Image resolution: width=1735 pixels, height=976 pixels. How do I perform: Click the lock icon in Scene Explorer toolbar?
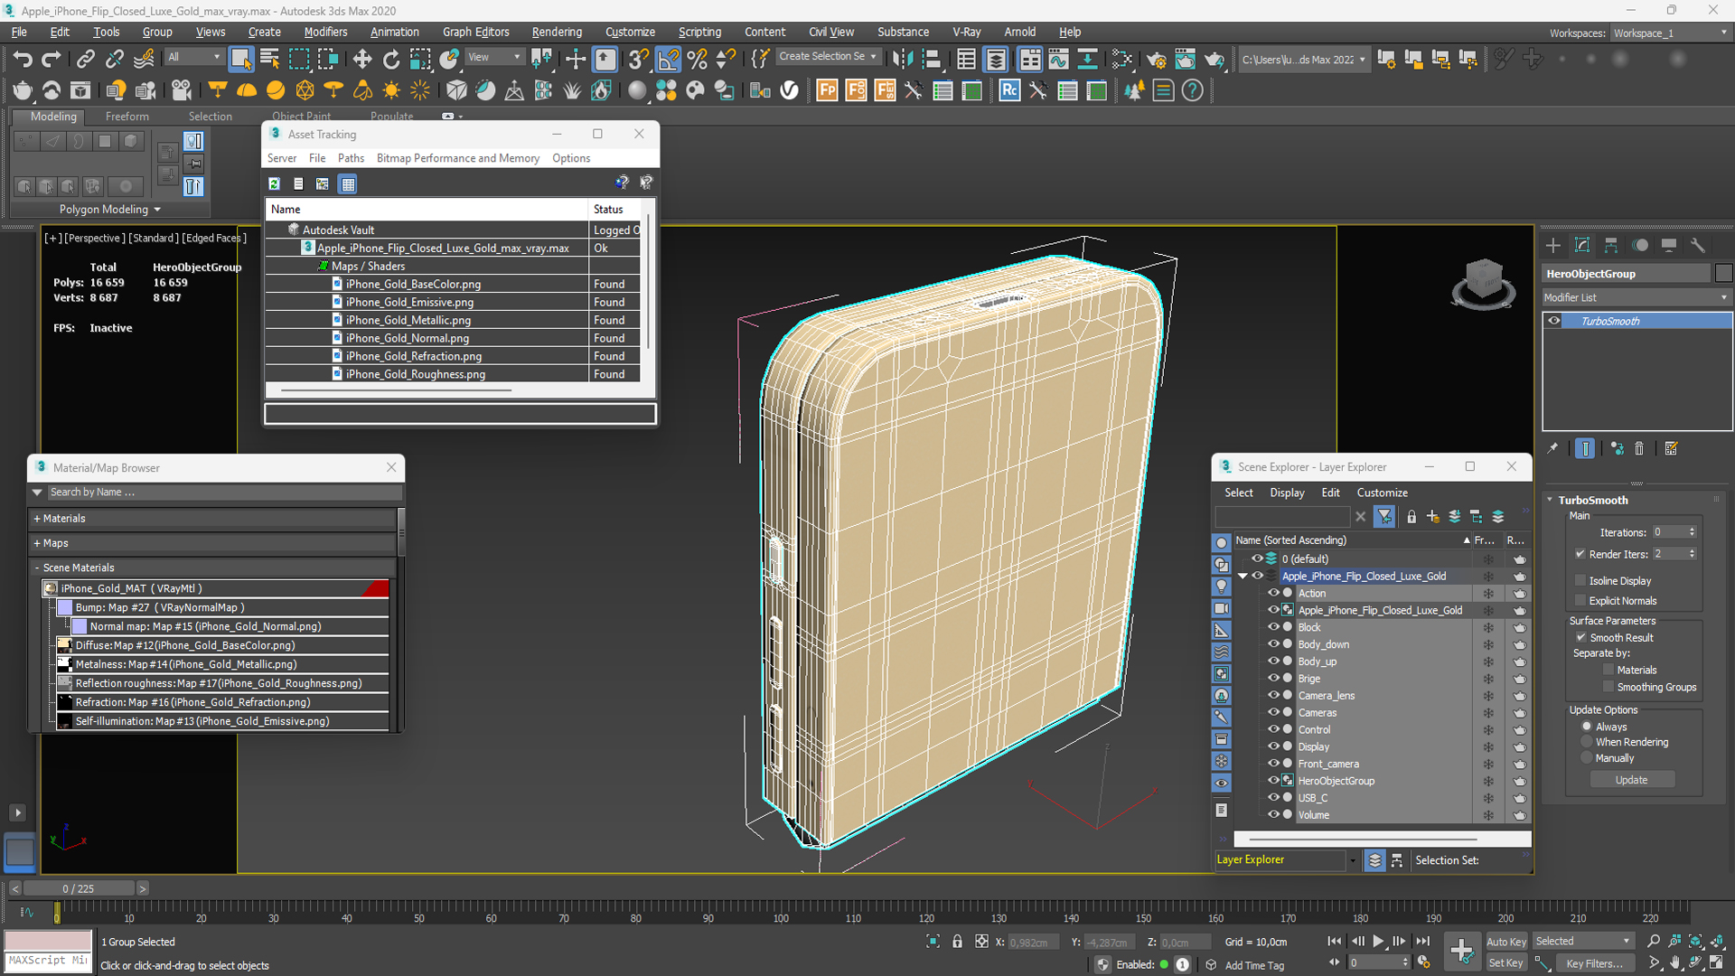click(1411, 516)
